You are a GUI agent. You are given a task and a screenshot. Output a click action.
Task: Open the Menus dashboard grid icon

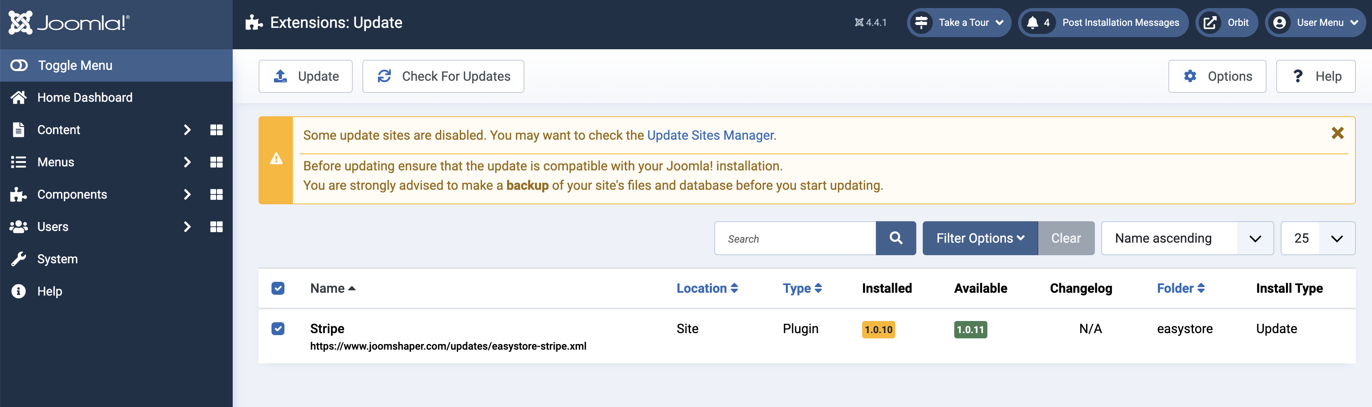click(x=216, y=162)
